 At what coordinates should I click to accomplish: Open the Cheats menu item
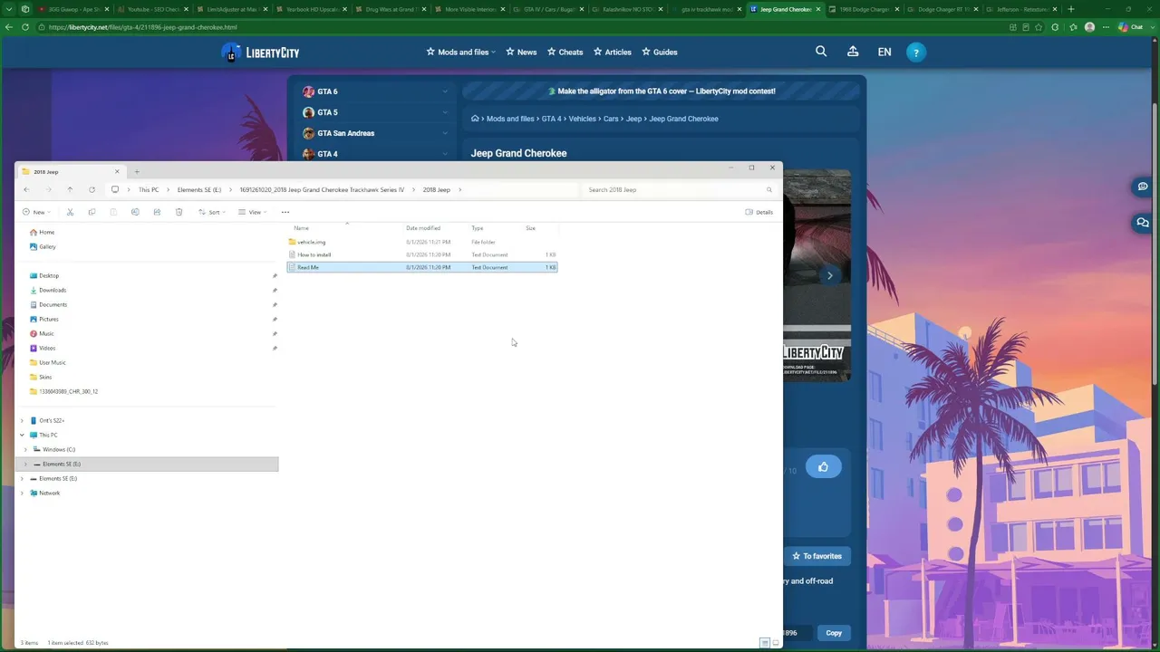tap(565, 52)
